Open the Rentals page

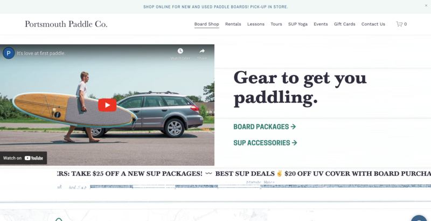click(x=233, y=24)
